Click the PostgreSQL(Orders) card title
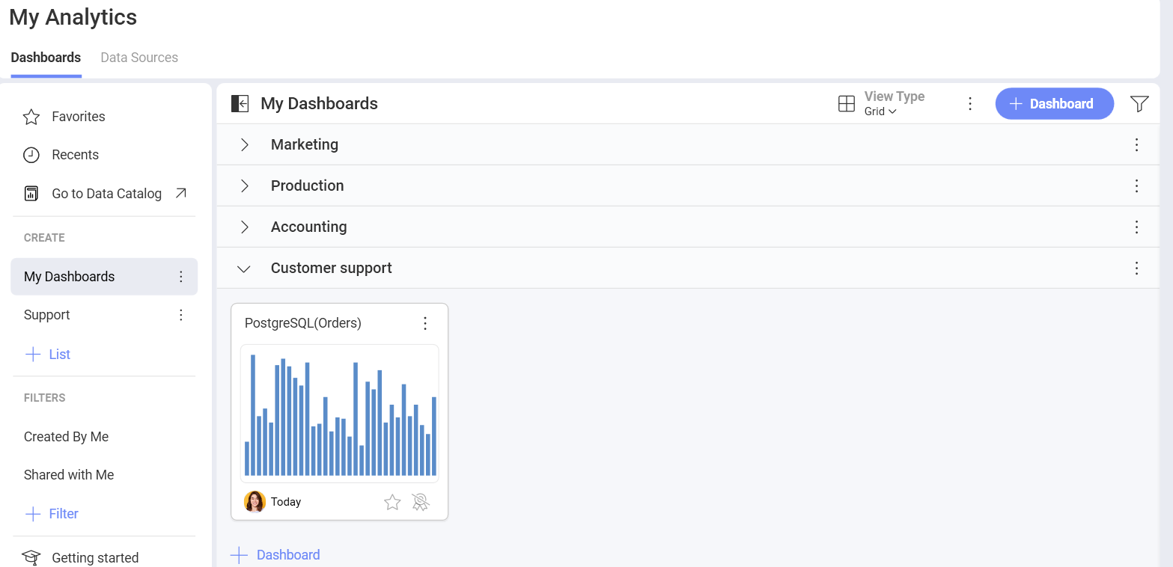 [x=303, y=323]
